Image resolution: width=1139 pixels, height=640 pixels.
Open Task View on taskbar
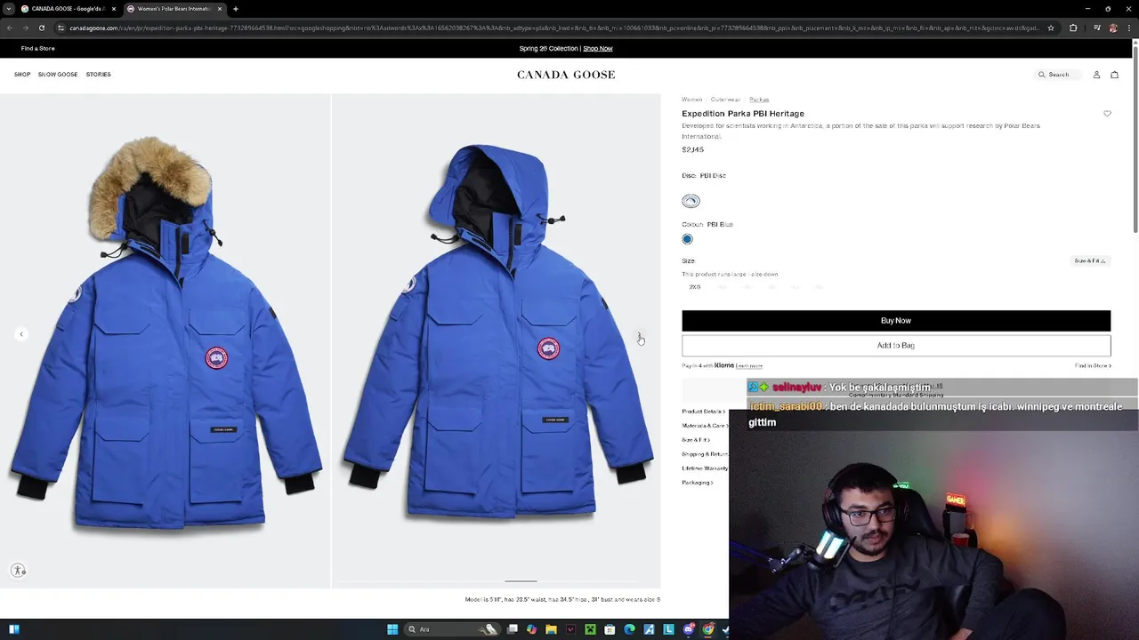click(x=513, y=629)
